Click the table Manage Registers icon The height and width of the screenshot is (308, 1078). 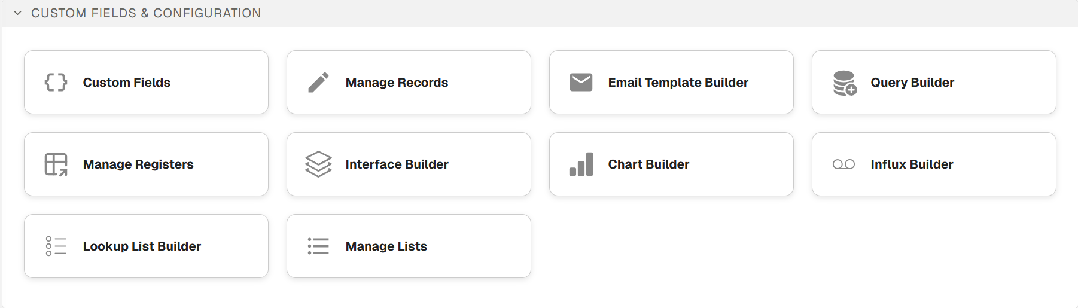[56, 164]
